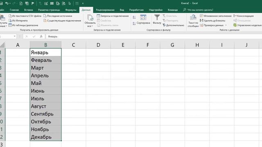This screenshot has height=147, width=262.
Task: Select column C header
Action: [x=74, y=45]
